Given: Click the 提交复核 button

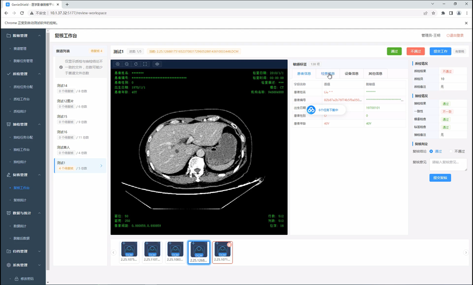Looking at the screenshot, I should [440, 178].
